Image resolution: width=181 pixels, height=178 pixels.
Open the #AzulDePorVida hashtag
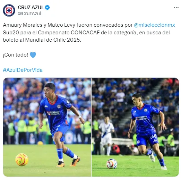(x=23, y=70)
